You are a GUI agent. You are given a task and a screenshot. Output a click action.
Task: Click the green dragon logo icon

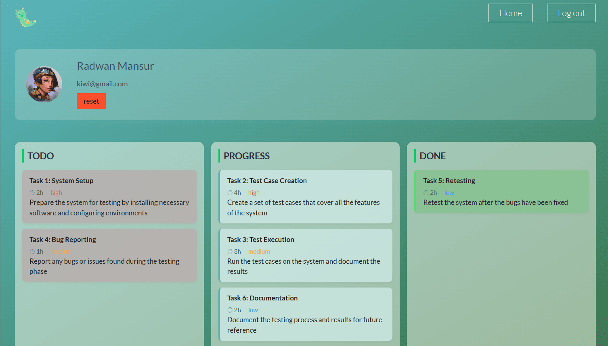(25, 17)
